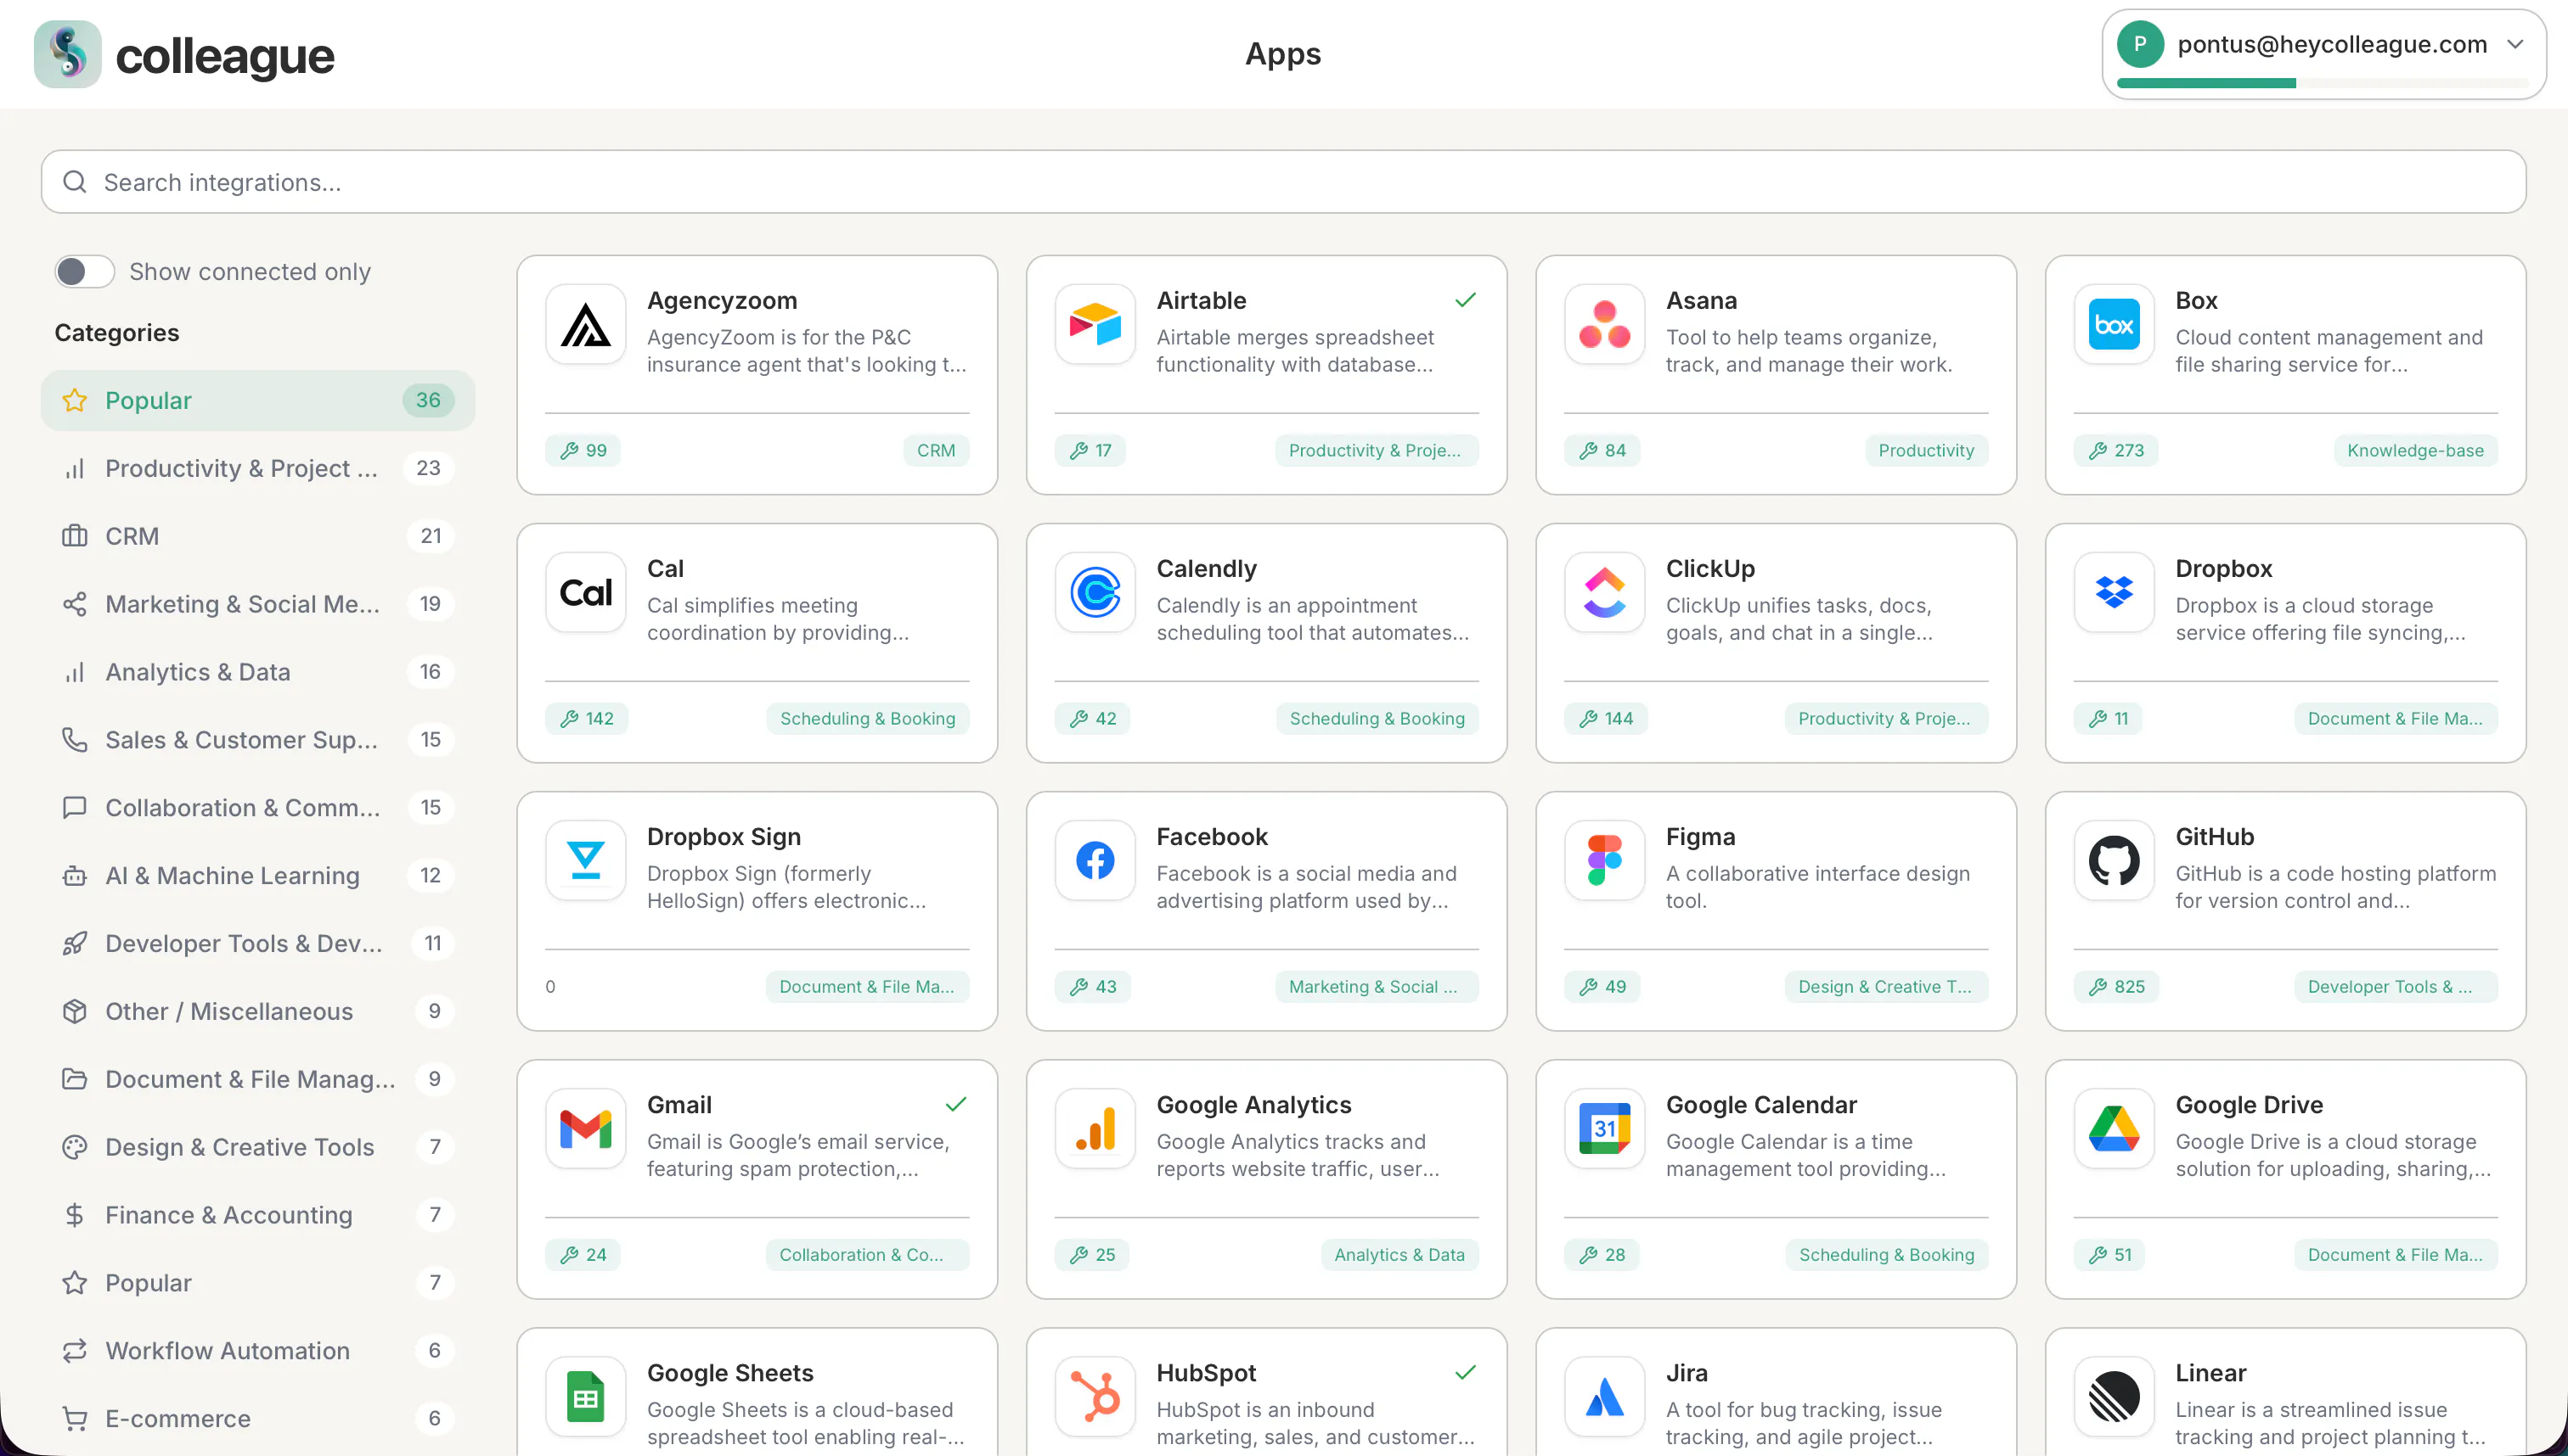This screenshot has height=1456, width=2568.
Task: Click the Linear app icon
Action: click(x=2114, y=1396)
